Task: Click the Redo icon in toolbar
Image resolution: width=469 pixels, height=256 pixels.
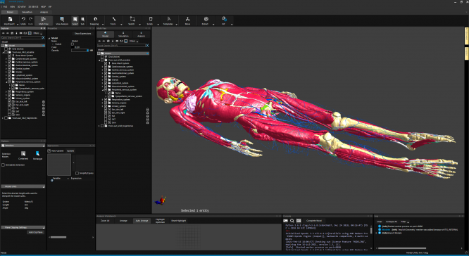Action: click(x=30, y=20)
